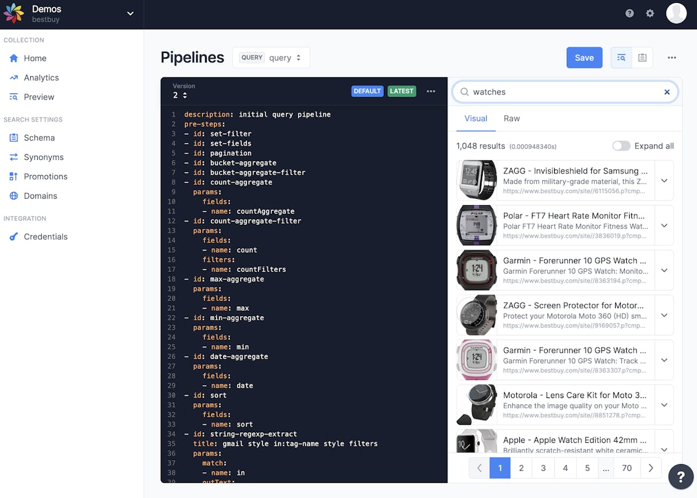Click the Motorola Lens Care Kit thumbnail

(477, 404)
